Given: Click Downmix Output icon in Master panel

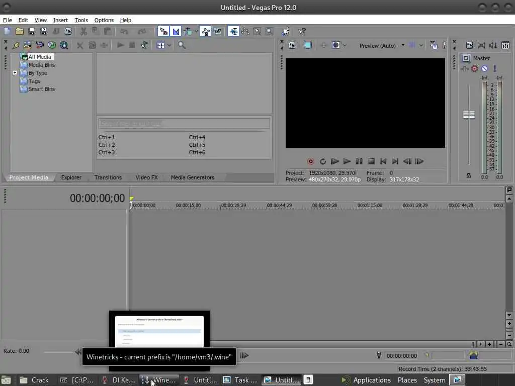Looking at the screenshot, I should pos(481,45).
